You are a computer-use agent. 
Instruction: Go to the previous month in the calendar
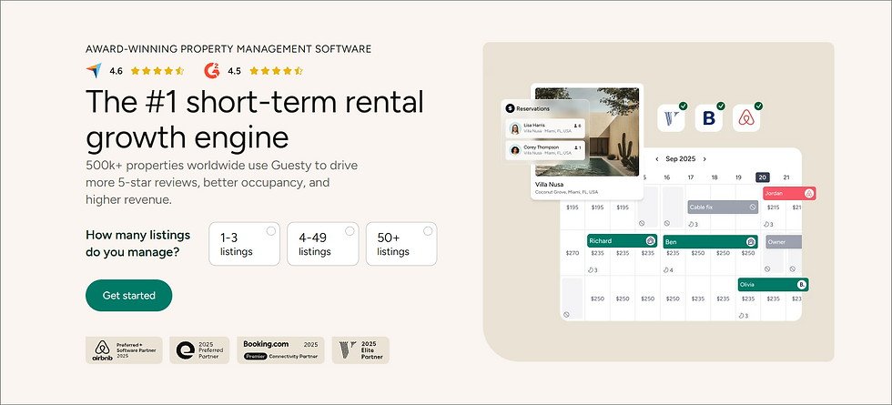pyautogui.click(x=657, y=159)
